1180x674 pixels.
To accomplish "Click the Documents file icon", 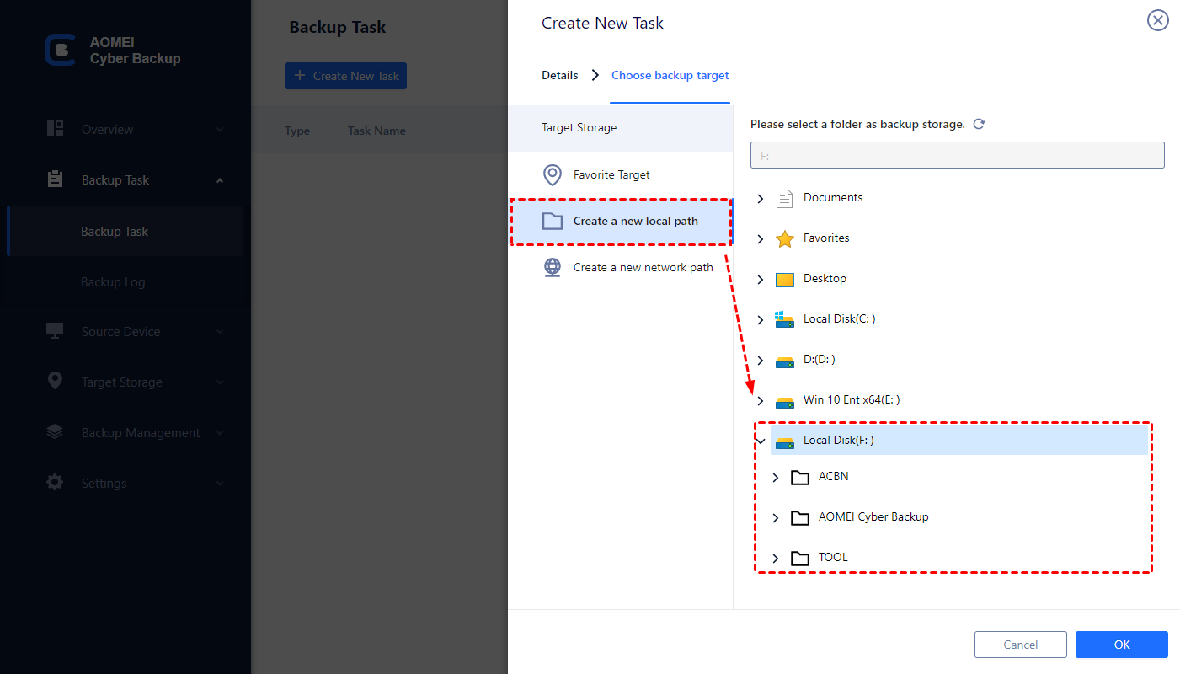I will (784, 198).
